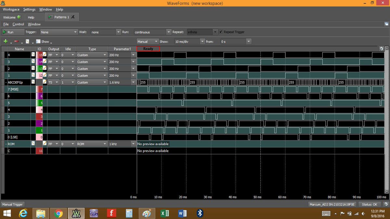Open the from 0 s dropdown
Viewport: 390px width, 219px height.
[236, 42]
